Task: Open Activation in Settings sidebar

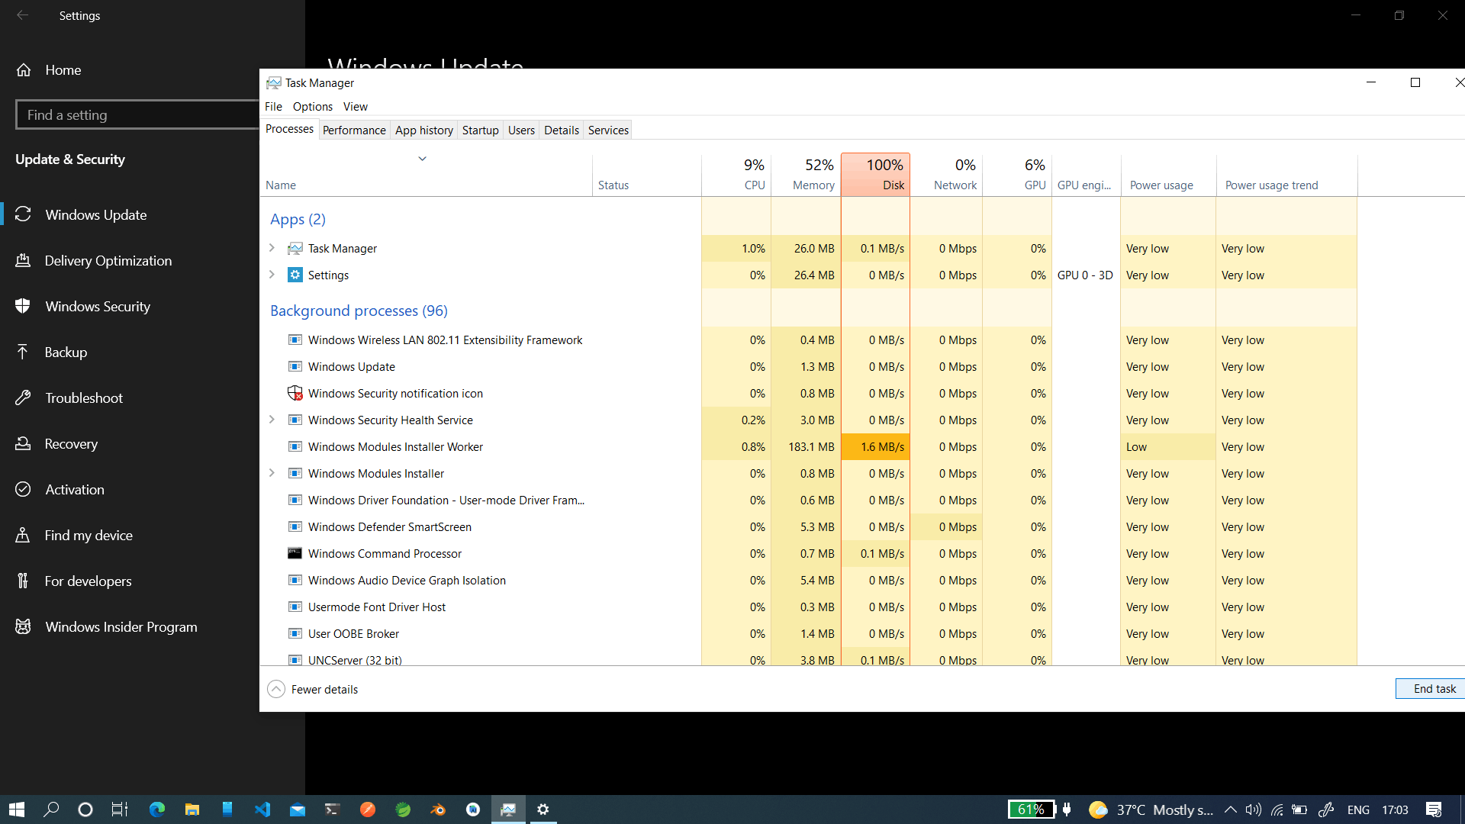Action: click(74, 490)
